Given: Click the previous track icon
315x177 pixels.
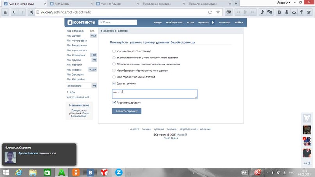Looking at the screenshot, I should [238, 12].
